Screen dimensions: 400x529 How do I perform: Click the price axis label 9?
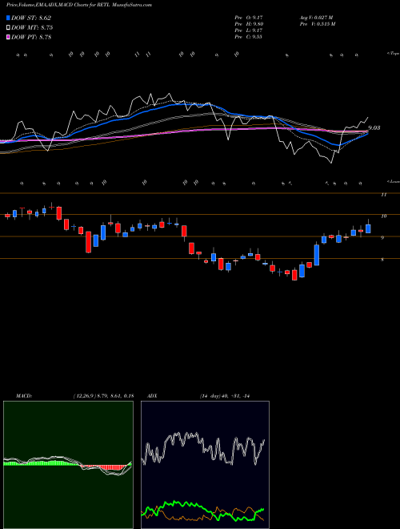click(382, 238)
